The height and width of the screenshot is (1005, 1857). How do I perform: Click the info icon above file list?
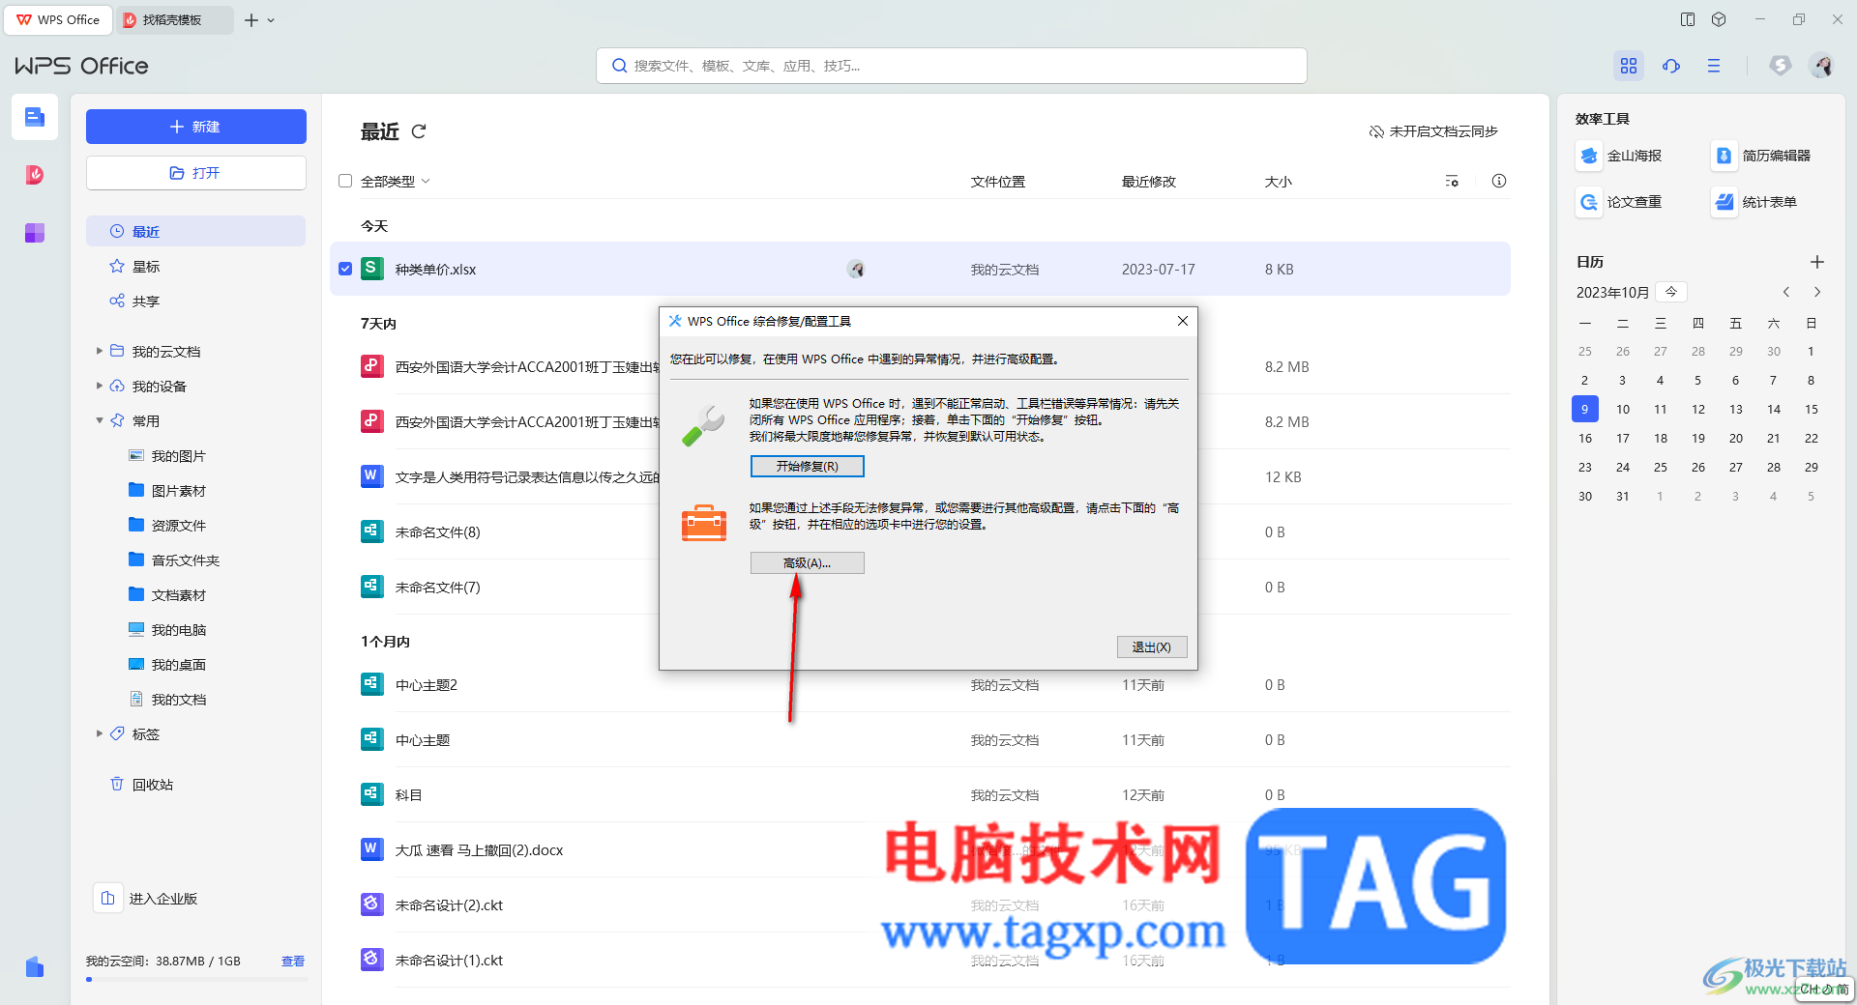[1499, 181]
